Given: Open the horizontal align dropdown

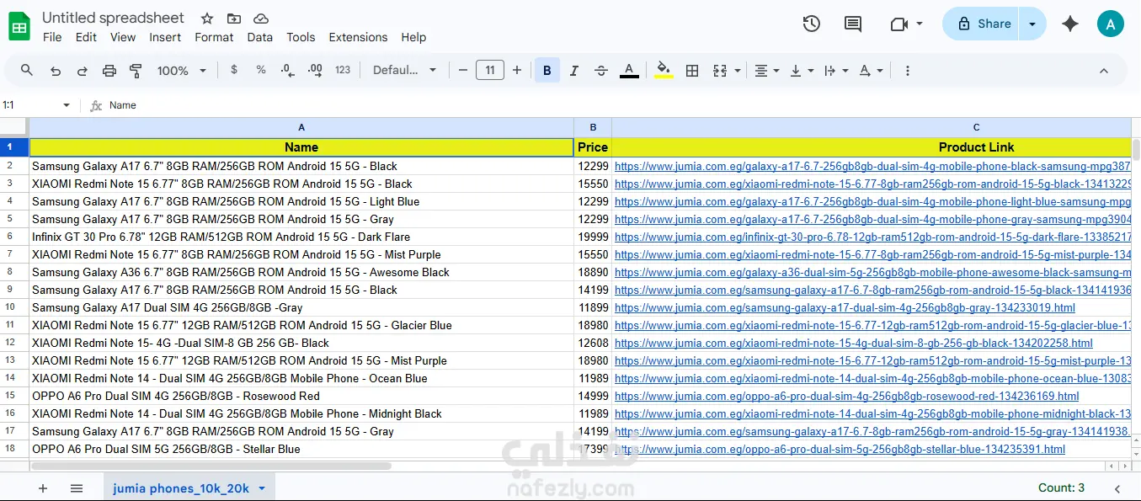Looking at the screenshot, I should click(766, 71).
